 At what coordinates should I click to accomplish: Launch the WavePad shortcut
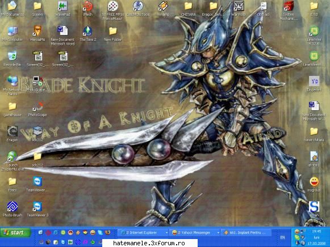(62, 8)
